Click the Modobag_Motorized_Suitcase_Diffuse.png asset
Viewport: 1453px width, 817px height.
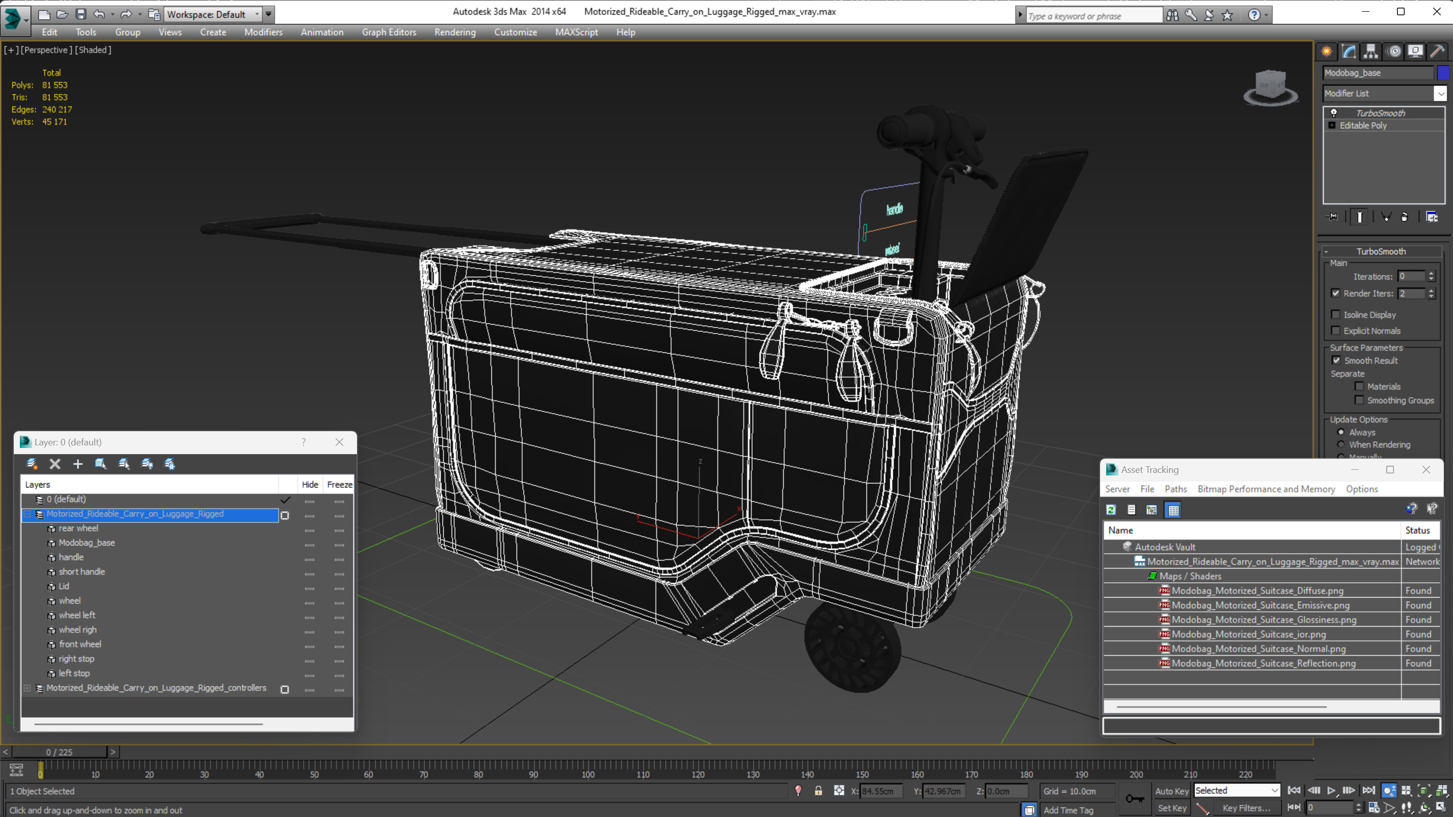tap(1257, 590)
